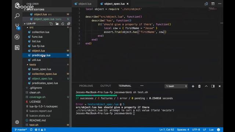Kill the terminal with trash icon
Viewport: 235px width, 132px height.
point(199,86)
